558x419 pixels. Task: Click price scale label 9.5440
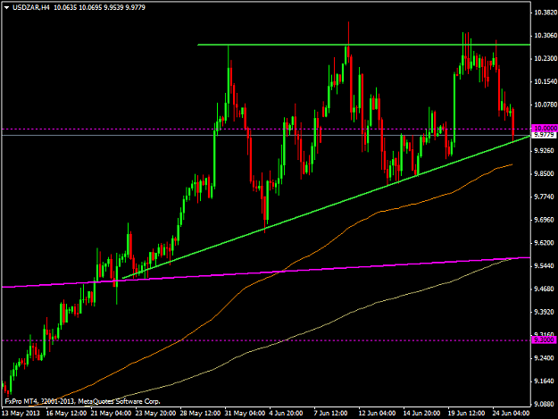point(546,266)
